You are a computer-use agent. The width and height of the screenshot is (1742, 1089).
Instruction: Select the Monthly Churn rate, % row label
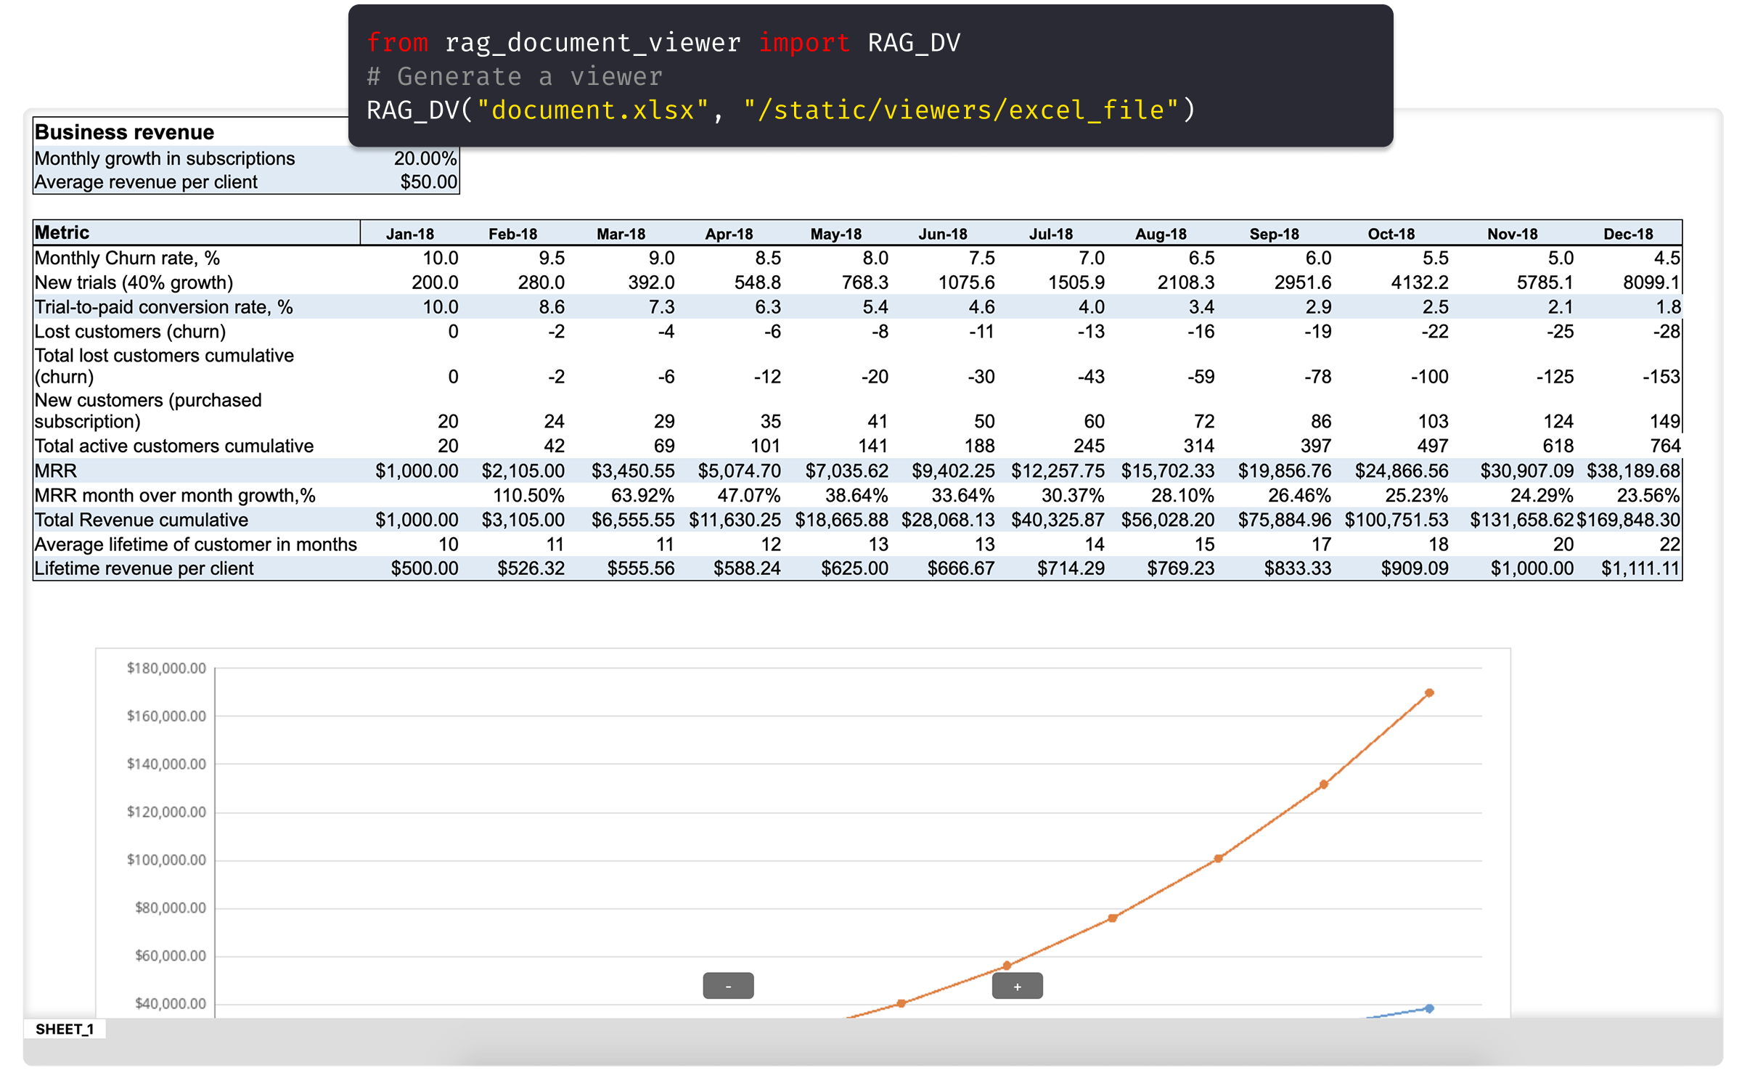tap(127, 258)
